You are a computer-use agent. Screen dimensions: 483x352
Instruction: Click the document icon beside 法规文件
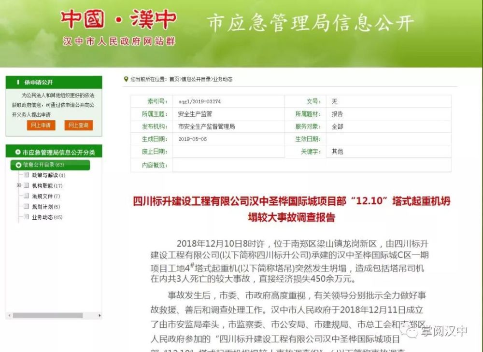click(x=26, y=196)
